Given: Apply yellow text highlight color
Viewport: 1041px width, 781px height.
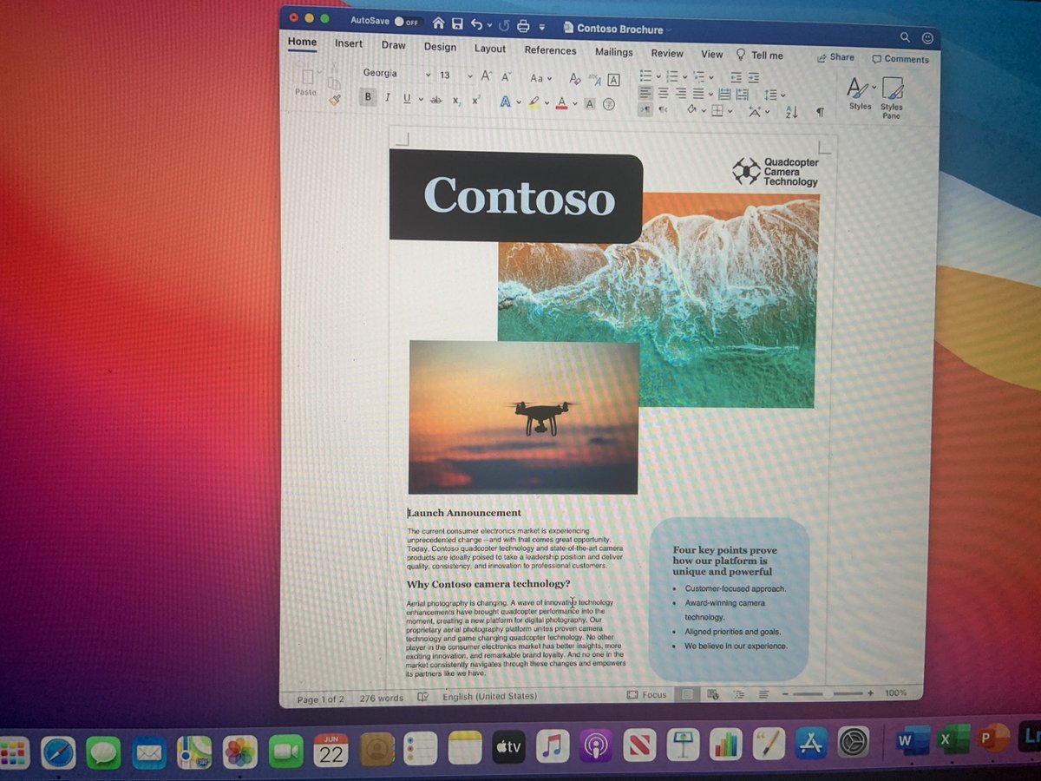Looking at the screenshot, I should point(534,102).
